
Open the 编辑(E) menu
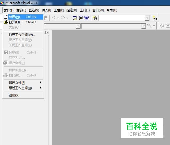[21, 10]
